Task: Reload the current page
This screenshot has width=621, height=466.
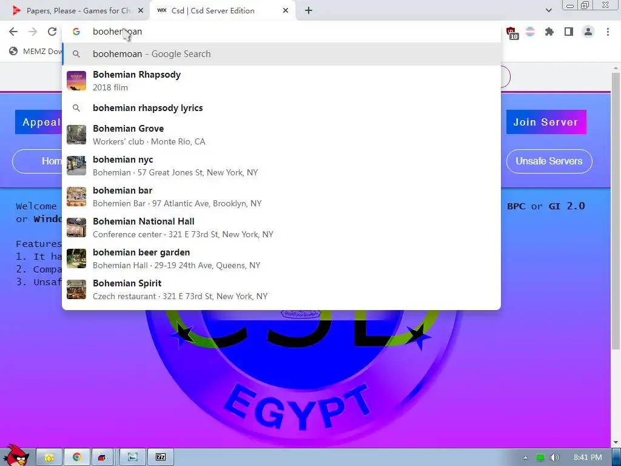Action: [x=52, y=32]
